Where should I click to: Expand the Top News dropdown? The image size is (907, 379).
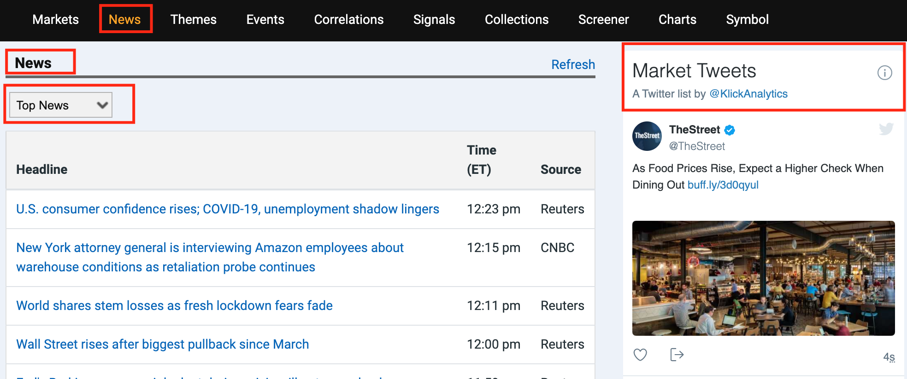coord(61,105)
